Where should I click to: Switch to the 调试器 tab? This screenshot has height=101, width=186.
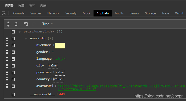(x=9, y=5)
